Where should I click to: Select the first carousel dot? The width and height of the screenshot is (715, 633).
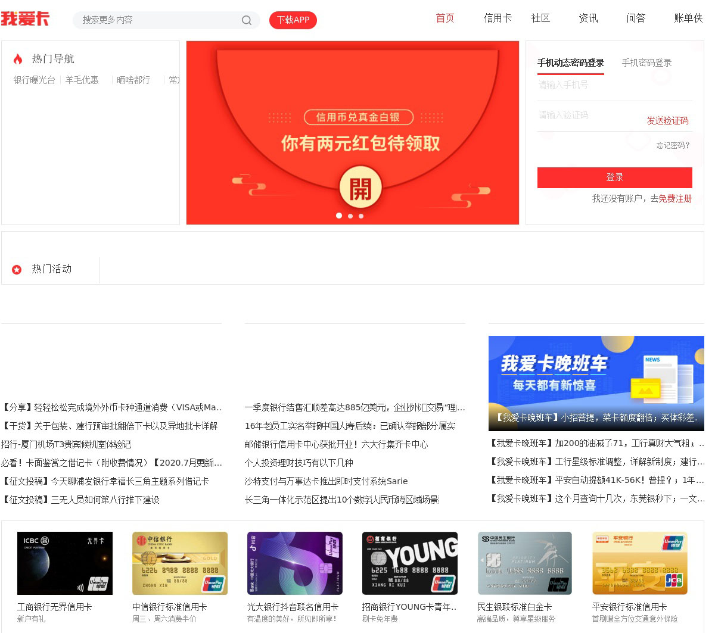339,216
